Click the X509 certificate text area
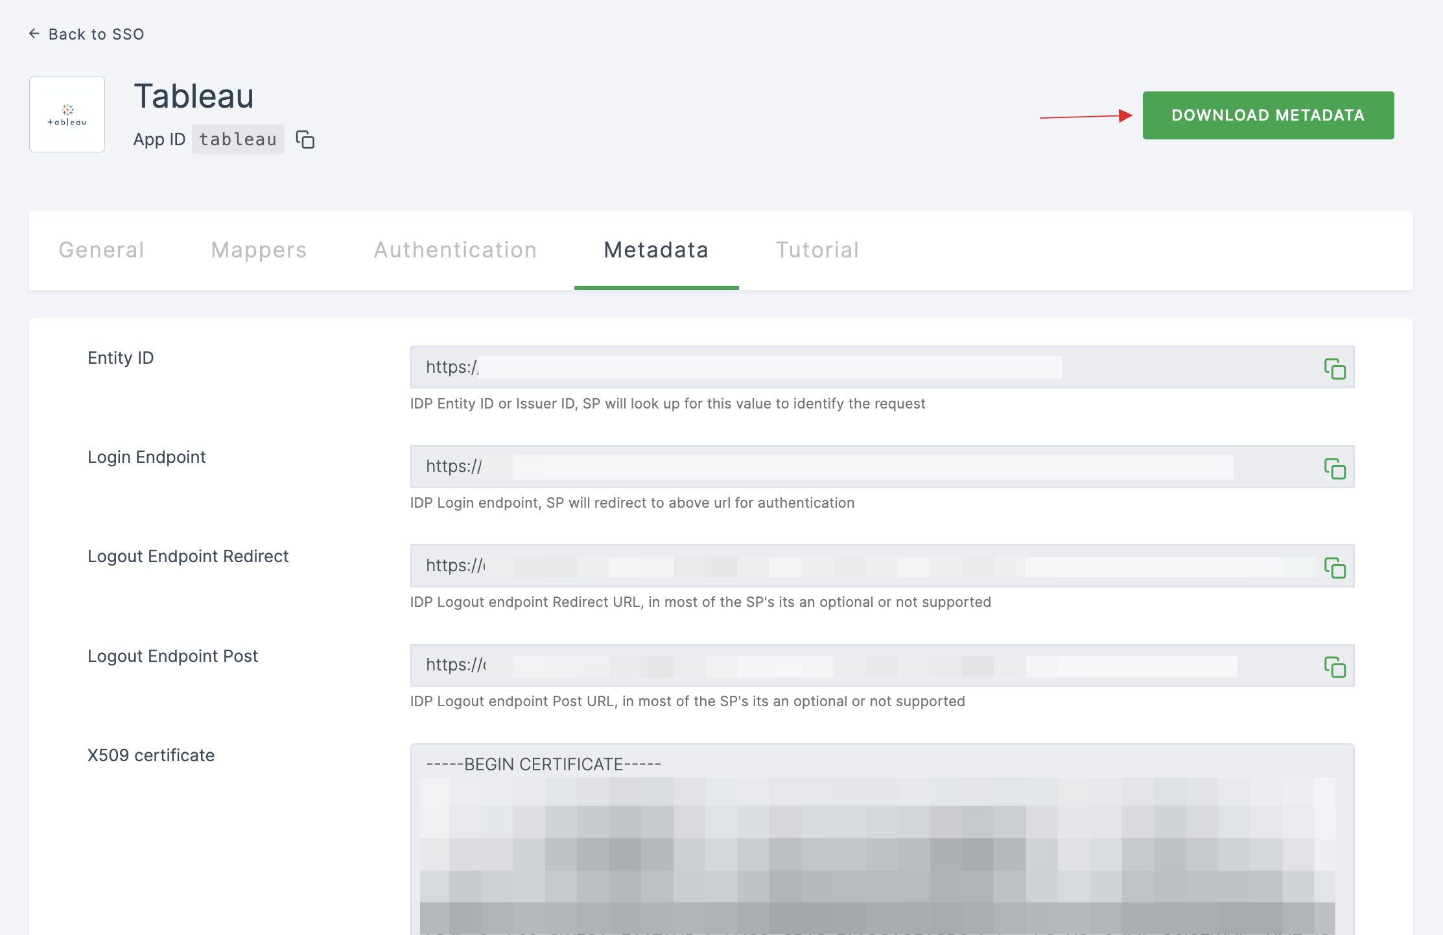Viewport: 1443px width, 935px height. tap(882, 839)
